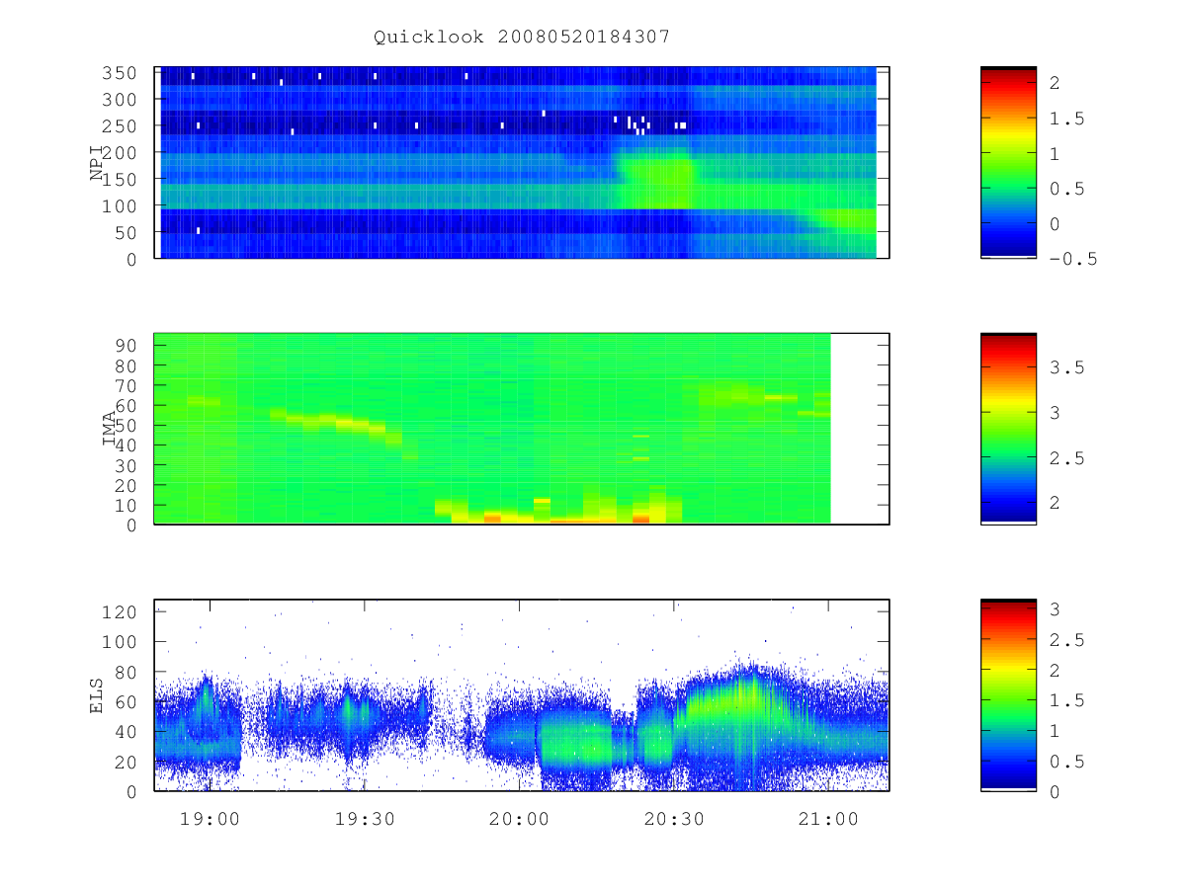Click the 20:00 time axis label
The width and height of the screenshot is (1186, 889).
[519, 819]
